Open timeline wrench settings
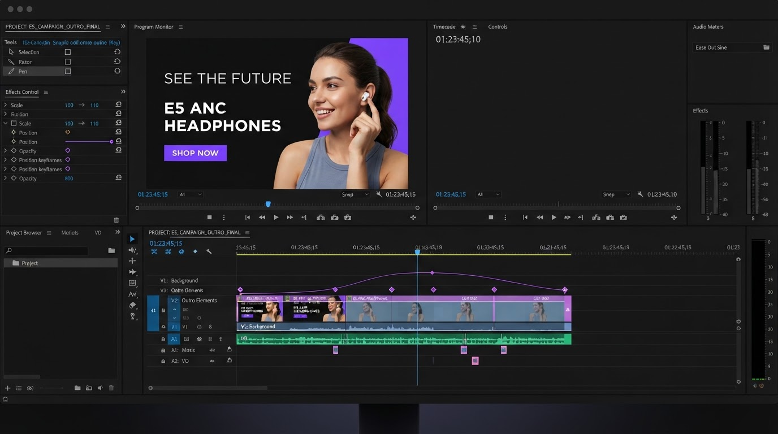Screen dimensions: 778x434 click(209, 251)
